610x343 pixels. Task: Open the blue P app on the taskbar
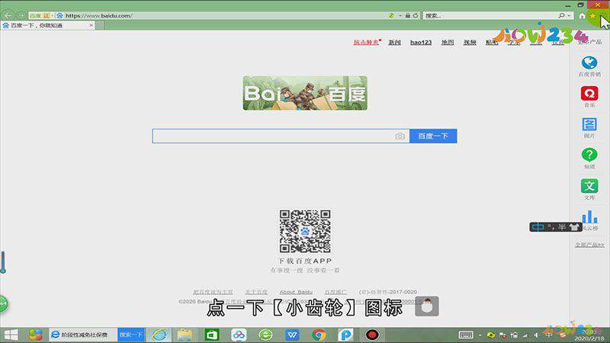(345, 335)
